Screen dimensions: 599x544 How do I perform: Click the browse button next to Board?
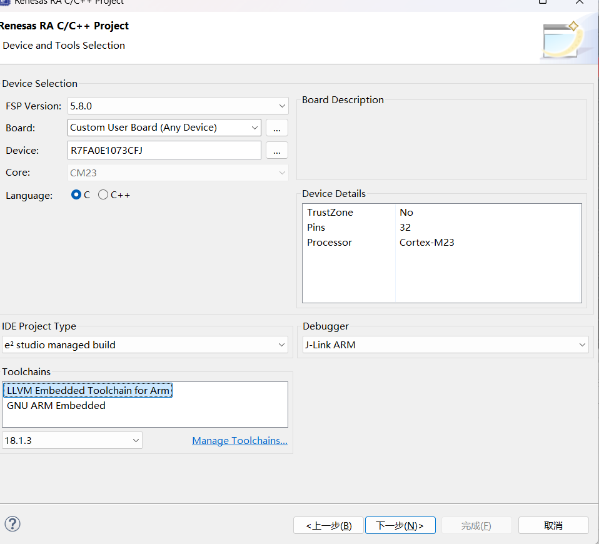[x=277, y=128]
